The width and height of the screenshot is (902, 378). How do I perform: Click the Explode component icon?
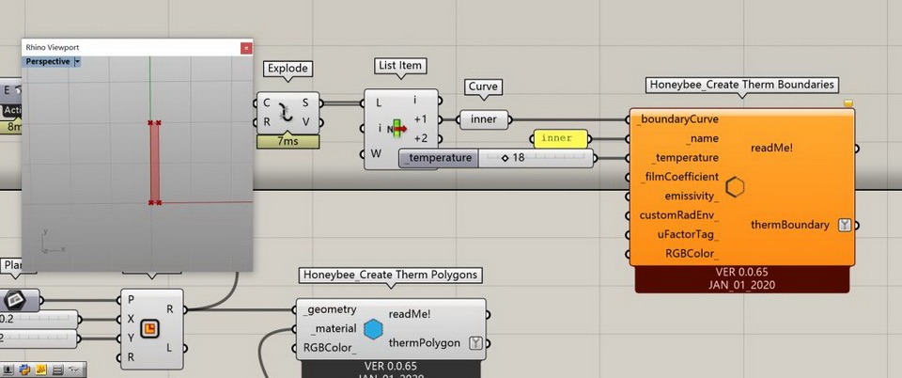pos(288,113)
